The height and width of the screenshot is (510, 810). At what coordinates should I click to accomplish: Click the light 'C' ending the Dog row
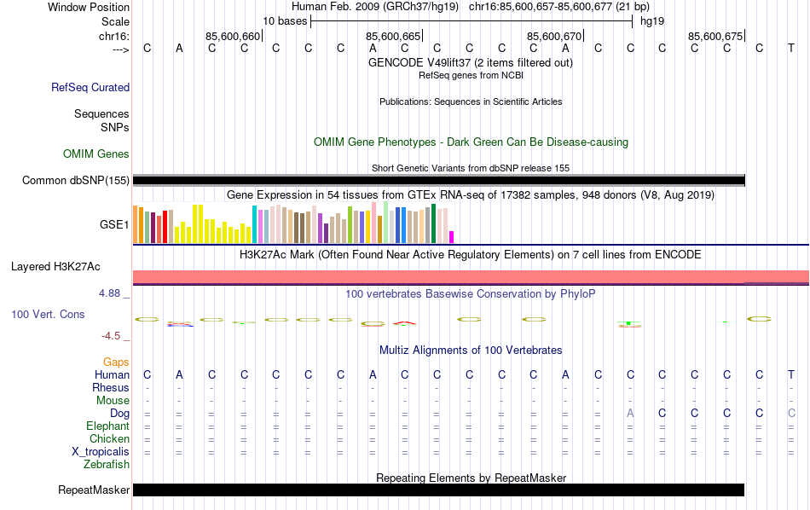791,414
